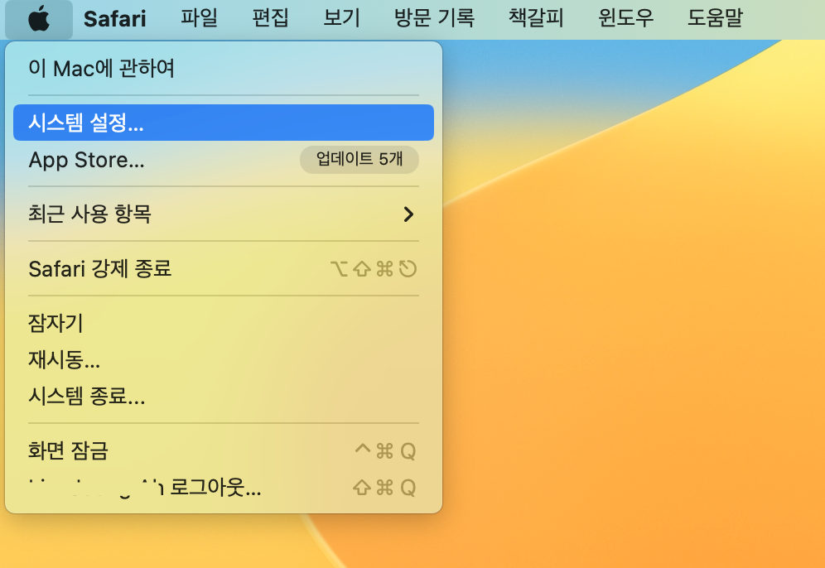Open the Safari application menu
The height and width of the screenshot is (568, 825).
114,19
